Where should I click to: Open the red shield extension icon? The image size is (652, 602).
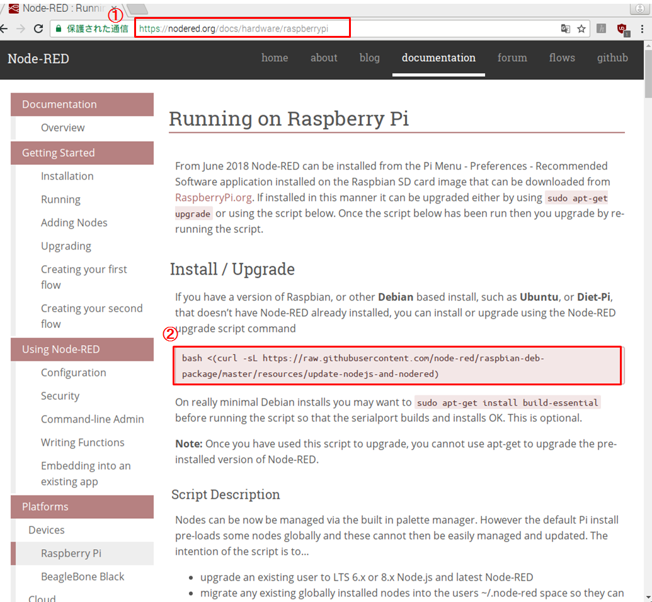pos(622,29)
